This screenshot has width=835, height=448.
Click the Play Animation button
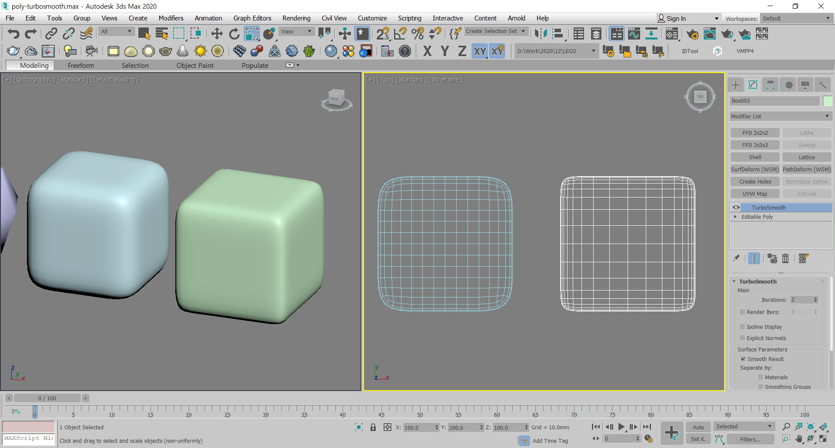[x=621, y=427]
